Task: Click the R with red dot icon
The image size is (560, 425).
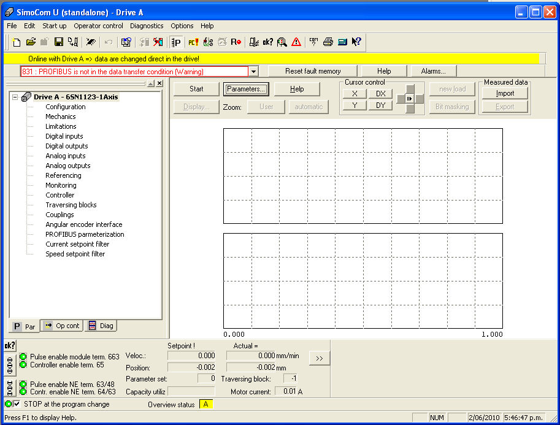Action: pyautogui.click(x=236, y=42)
